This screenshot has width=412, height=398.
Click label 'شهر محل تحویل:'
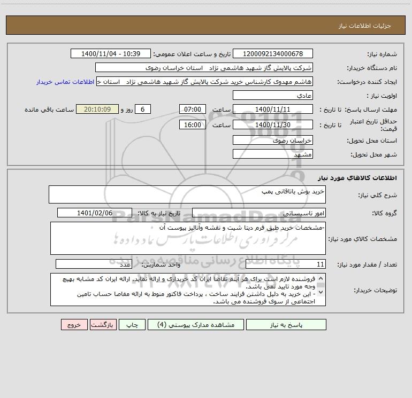pyautogui.click(x=373, y=154)
